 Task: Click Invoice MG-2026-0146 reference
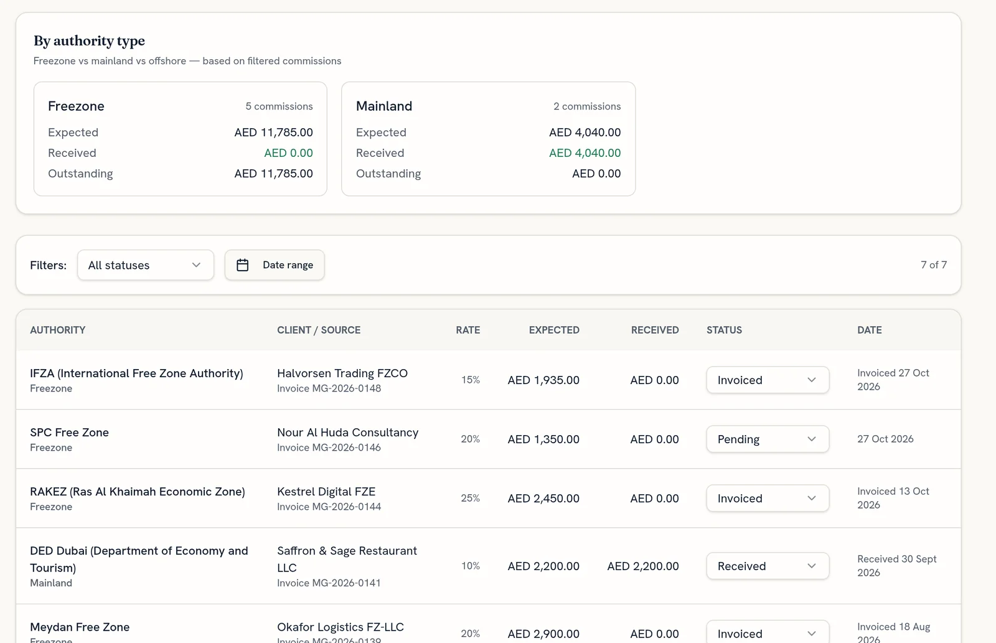tap(329, 448)
